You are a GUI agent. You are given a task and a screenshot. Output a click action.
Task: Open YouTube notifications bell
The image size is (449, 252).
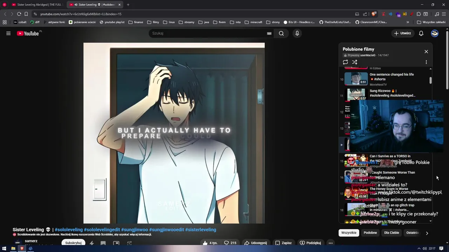click(421, 33)
